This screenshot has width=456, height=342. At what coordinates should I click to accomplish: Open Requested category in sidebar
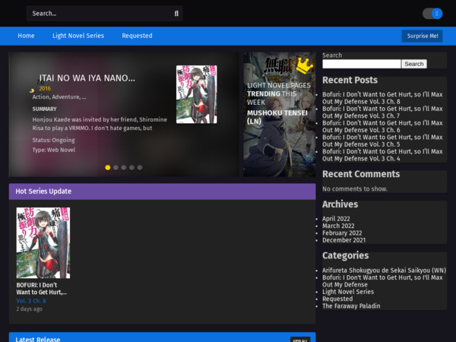pos(337,299)
